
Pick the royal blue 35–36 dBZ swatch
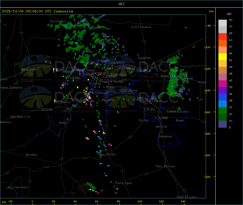coord(222,97)
